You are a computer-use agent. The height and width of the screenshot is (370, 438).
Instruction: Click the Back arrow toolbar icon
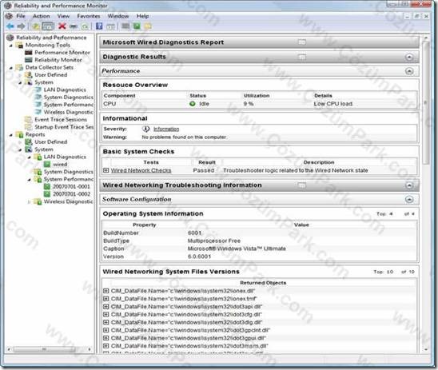pos(10,26)
